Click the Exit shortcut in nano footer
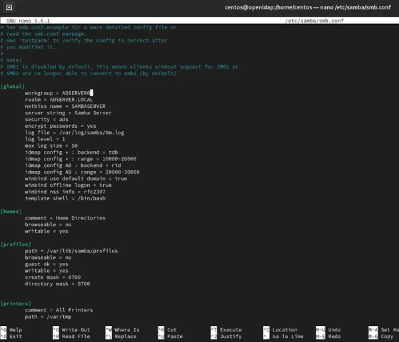399x342 pixels. (x=16, y=337)
